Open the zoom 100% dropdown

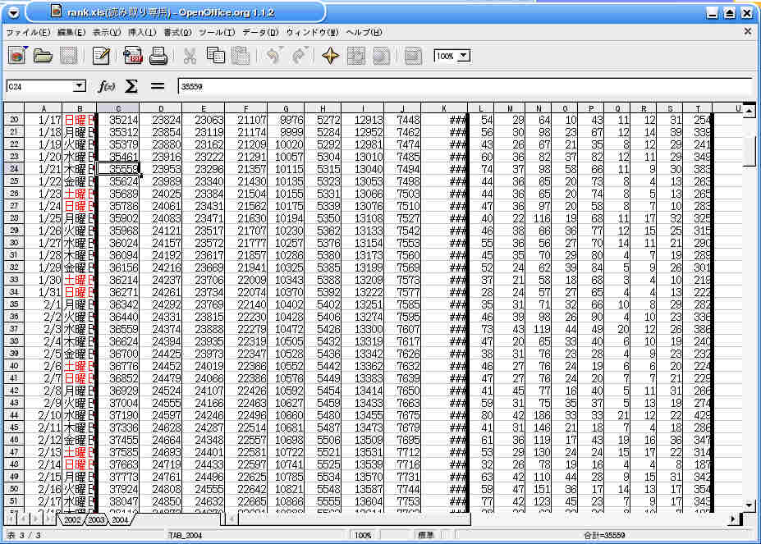click(x=464, y=56)
